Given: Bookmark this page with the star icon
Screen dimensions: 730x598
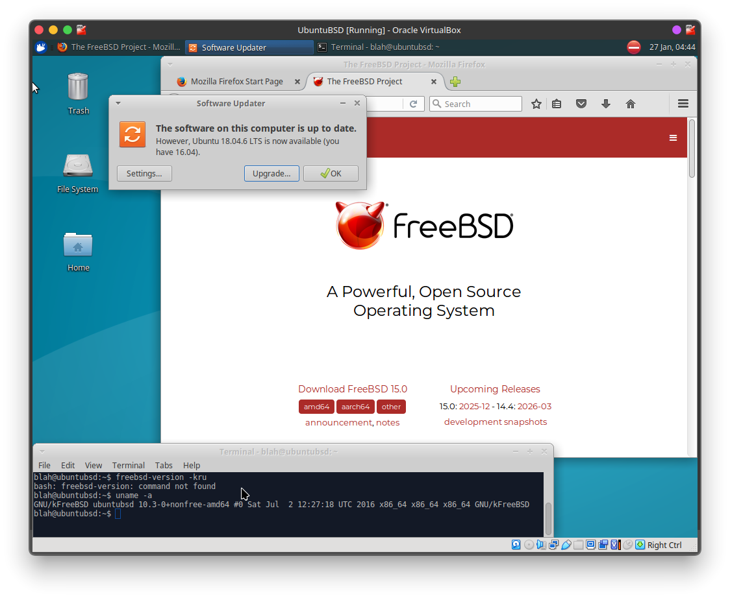Looking at the screenshot, I should (x=536, y=104).
